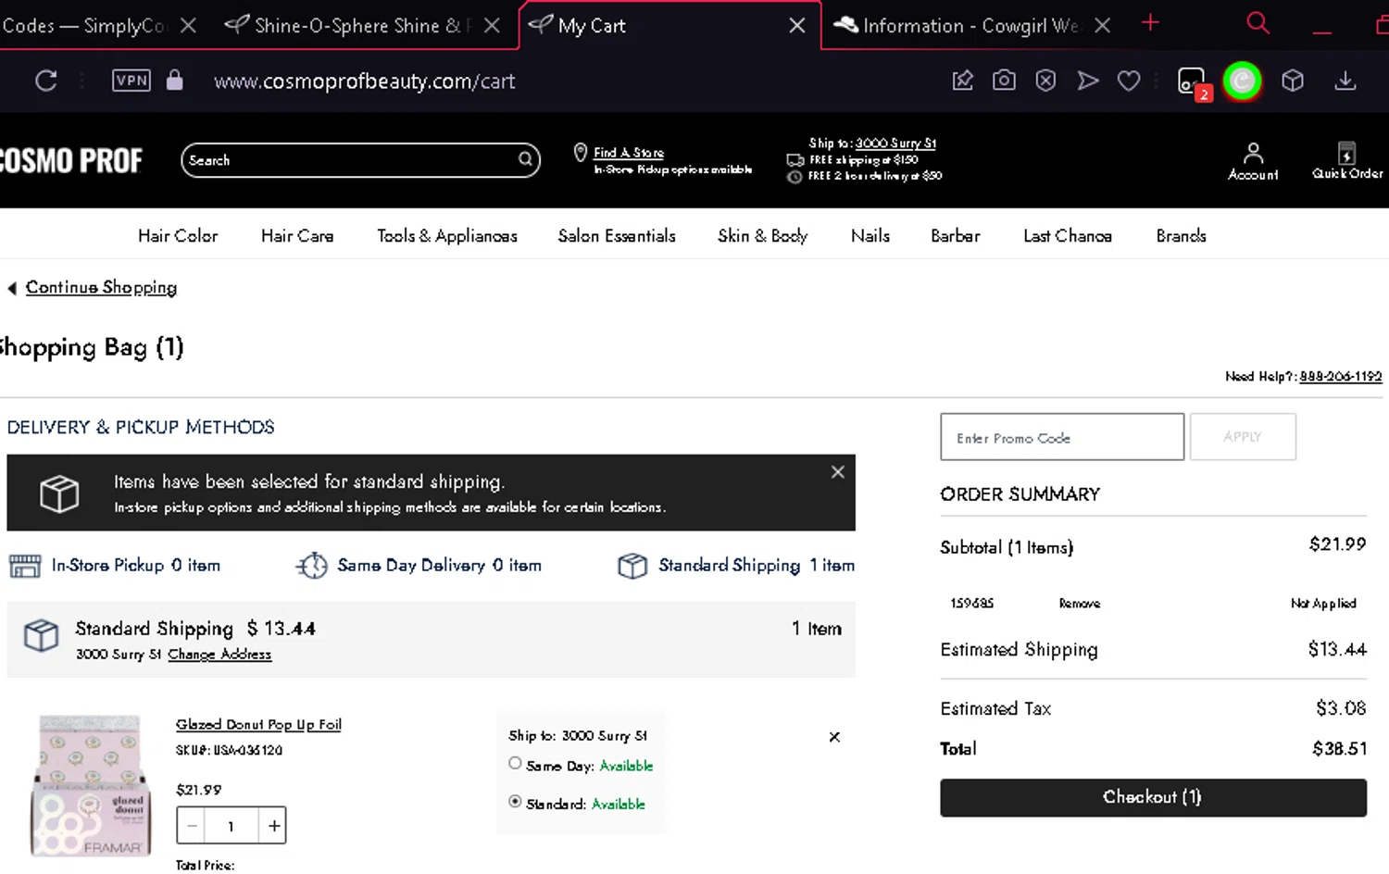The width and height of the screenshot is (1389, 874).
Task: Open browser downloads icon
Action: 1345,81
